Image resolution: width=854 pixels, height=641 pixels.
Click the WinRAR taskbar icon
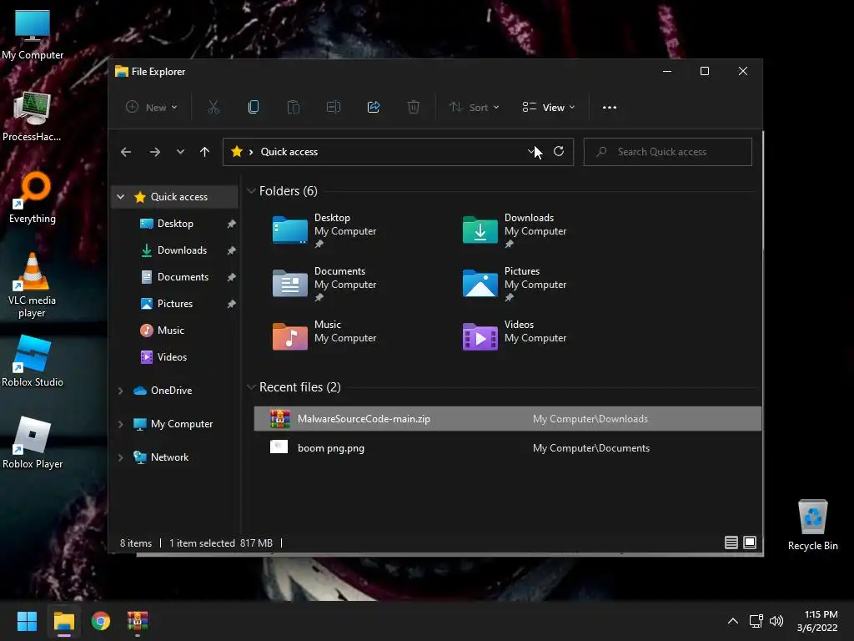(138, 621)
